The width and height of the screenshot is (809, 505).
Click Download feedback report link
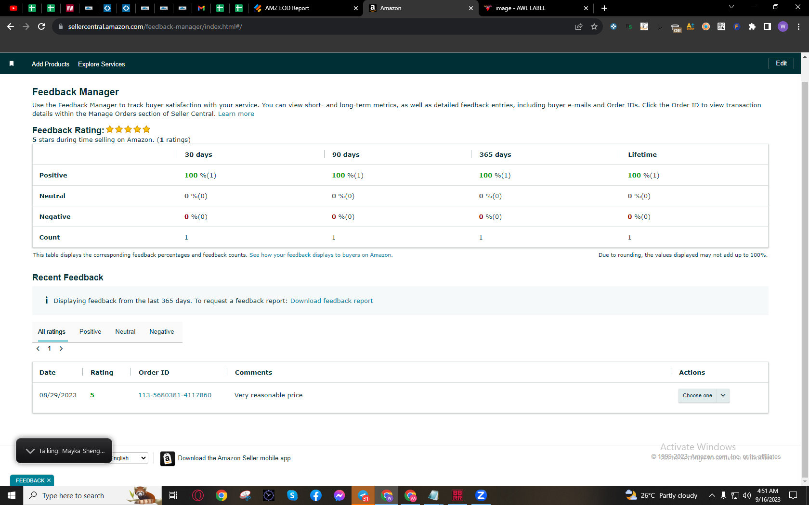click(331, 301)
